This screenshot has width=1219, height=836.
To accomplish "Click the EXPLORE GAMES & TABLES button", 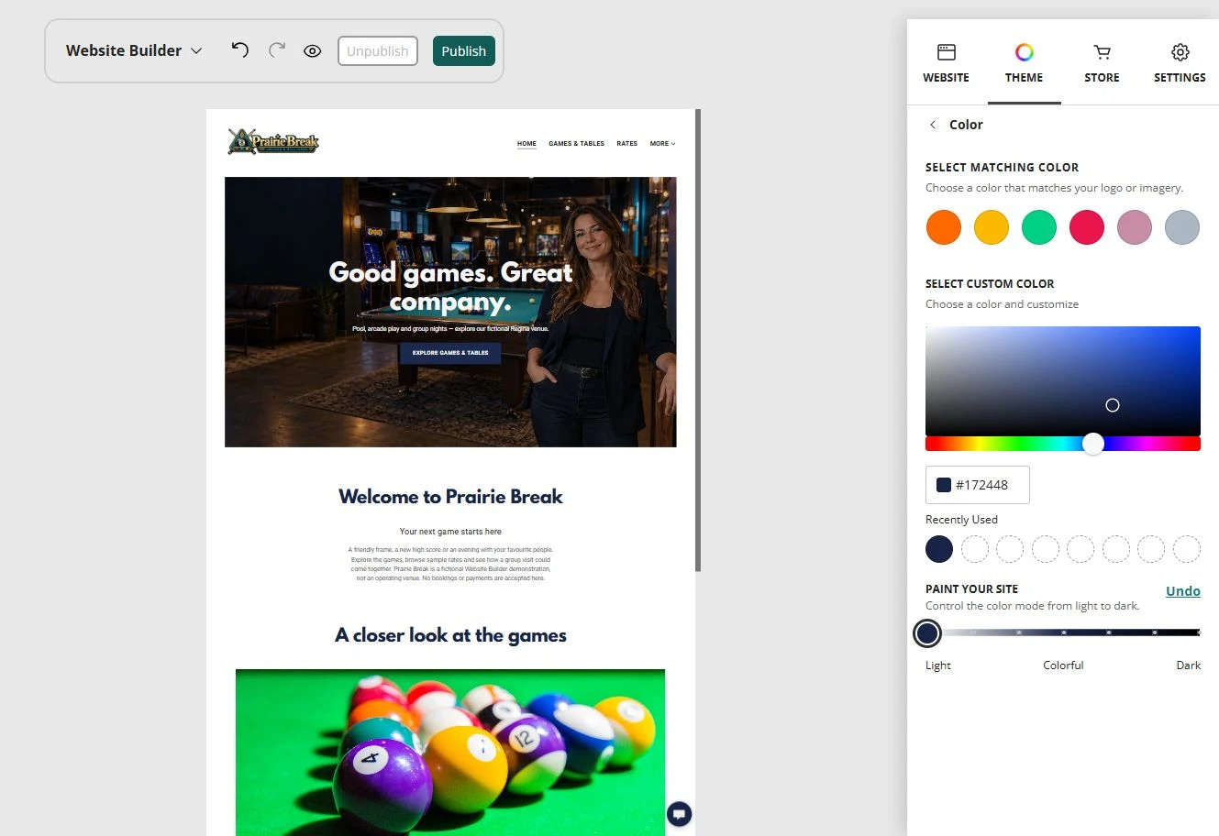I will pos(450,353).
